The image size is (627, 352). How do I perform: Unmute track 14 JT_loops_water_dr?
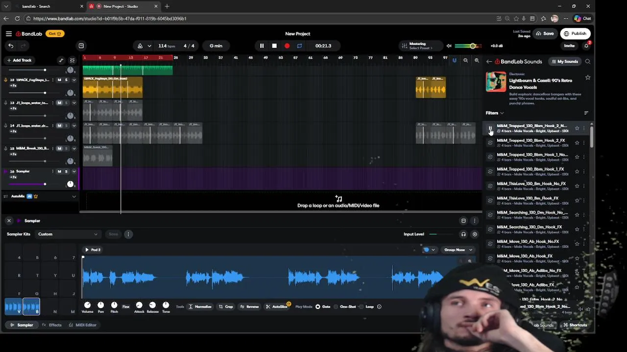pyautogui.click(x=59, y=126)
